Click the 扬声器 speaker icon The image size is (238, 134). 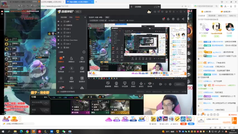pos(150,83)
